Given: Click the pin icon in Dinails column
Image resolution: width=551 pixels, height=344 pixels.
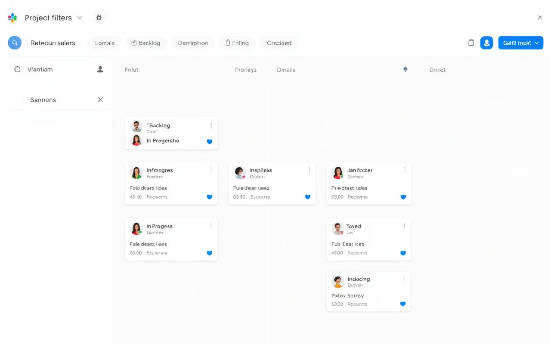Looking at the screenshot, I should (405, 69).
